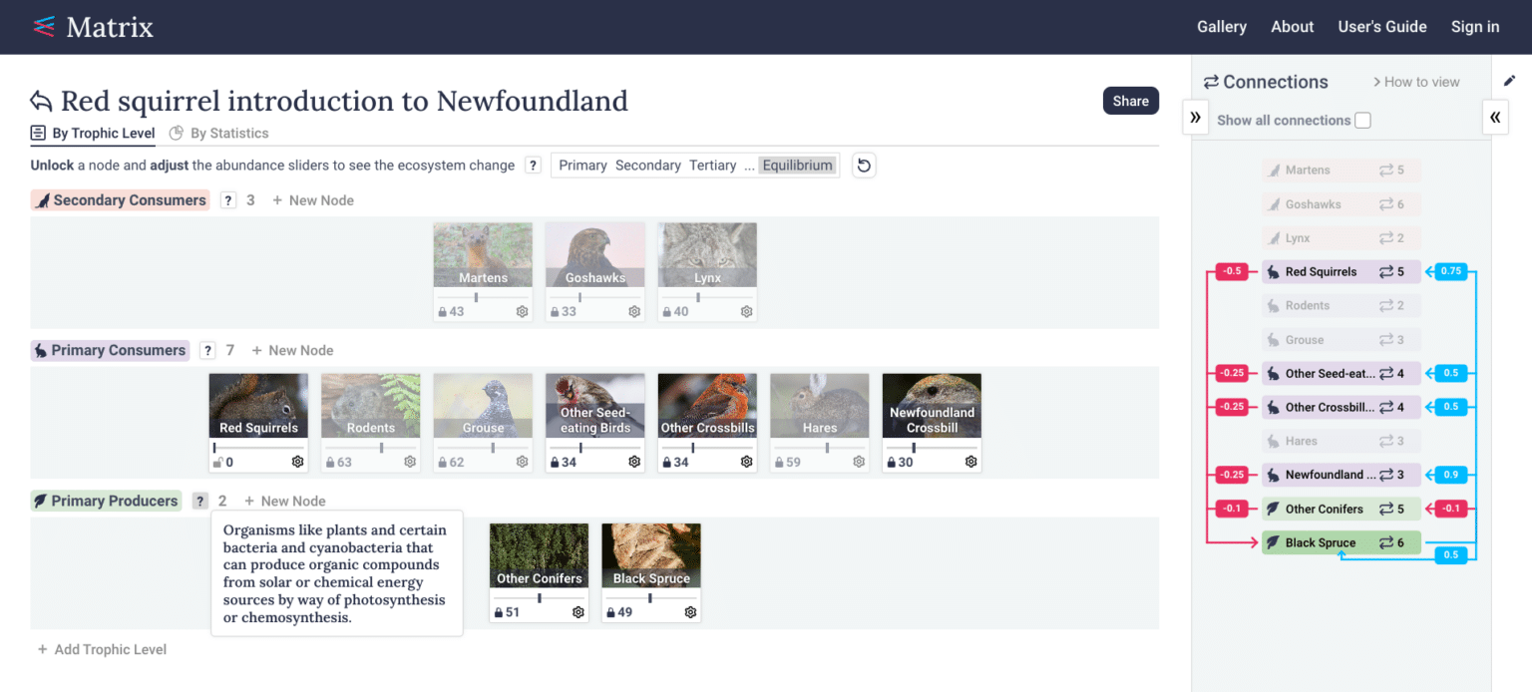Open settings gear on Red Squirrels card
1532x692 pixels.
click(x=297, y=463)
